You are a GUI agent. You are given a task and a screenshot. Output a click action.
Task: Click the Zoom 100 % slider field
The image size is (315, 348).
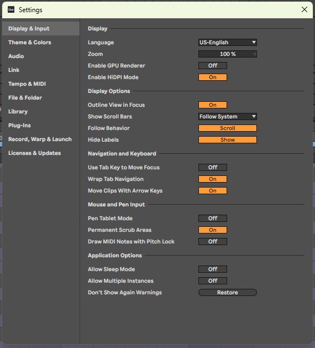pos(228,54)
